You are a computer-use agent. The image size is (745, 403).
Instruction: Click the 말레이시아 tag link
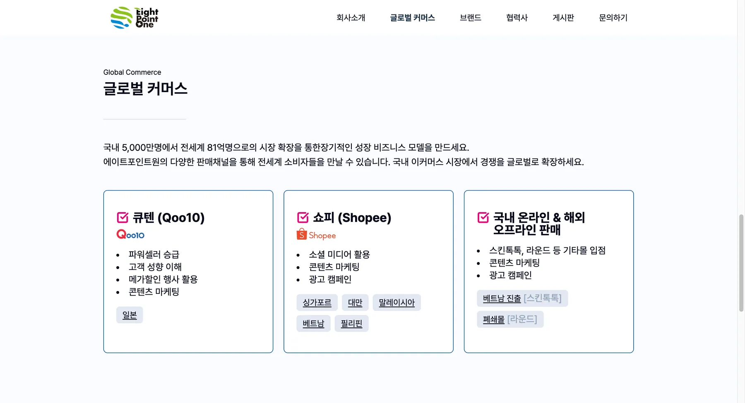(397, 303)
